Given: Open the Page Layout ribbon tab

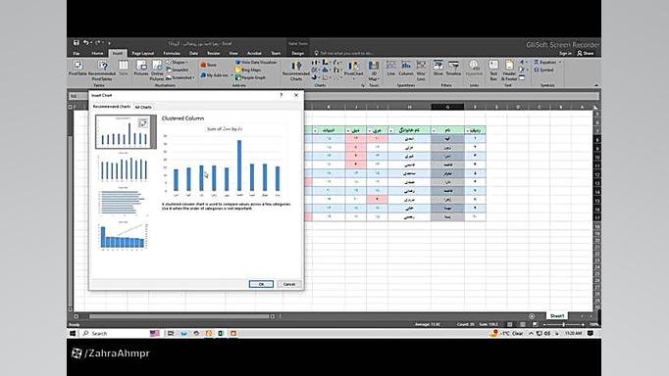Looking at the screenshot, I should click(143, 53).
